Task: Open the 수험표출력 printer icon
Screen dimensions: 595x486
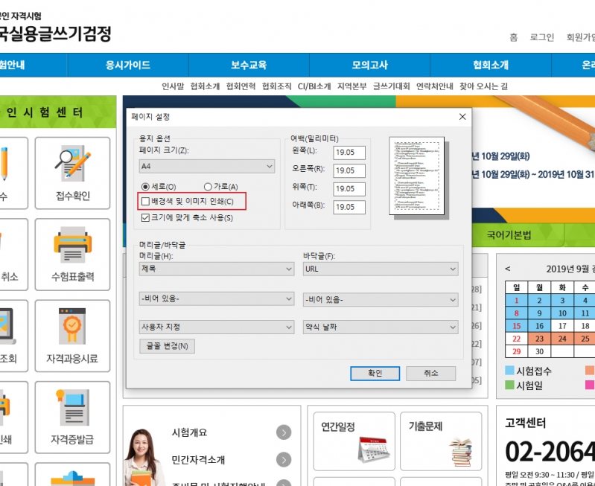Action: [x=72, y=245]
